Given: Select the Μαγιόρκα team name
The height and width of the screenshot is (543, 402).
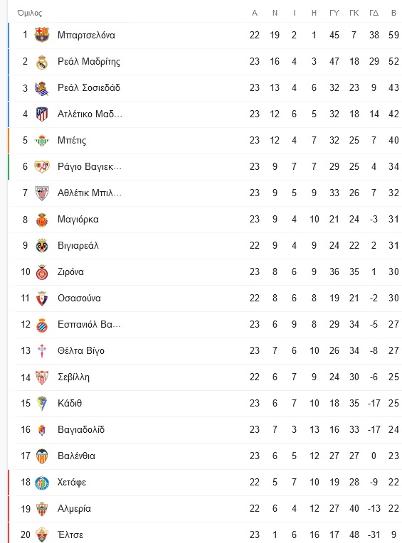Looking at the screenshot, I should [78, 219].
